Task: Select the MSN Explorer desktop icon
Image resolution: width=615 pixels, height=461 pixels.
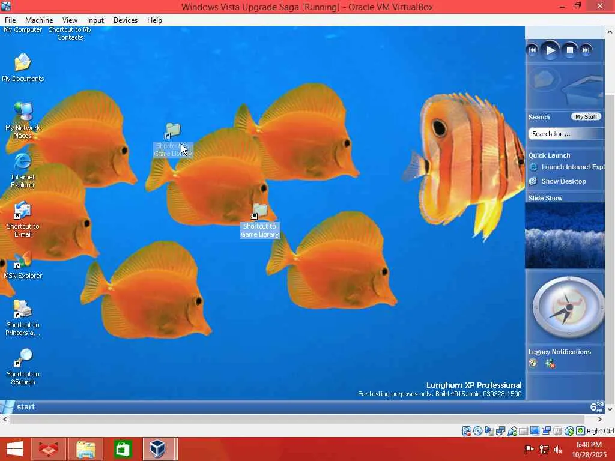Action: (x=23, y=266)
